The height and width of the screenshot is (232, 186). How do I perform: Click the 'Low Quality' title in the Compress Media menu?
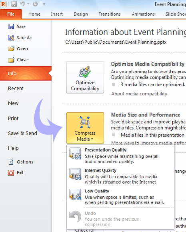pyautogui.click(x=97, y=191)
